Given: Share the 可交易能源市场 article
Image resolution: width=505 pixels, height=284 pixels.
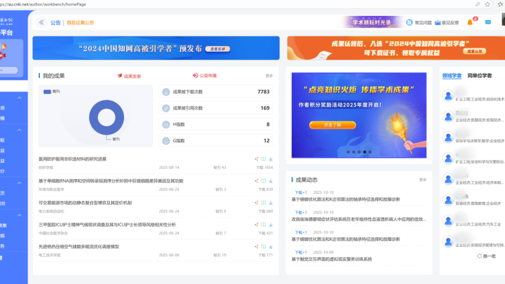Looking at the screenshot, I should 256,202.
